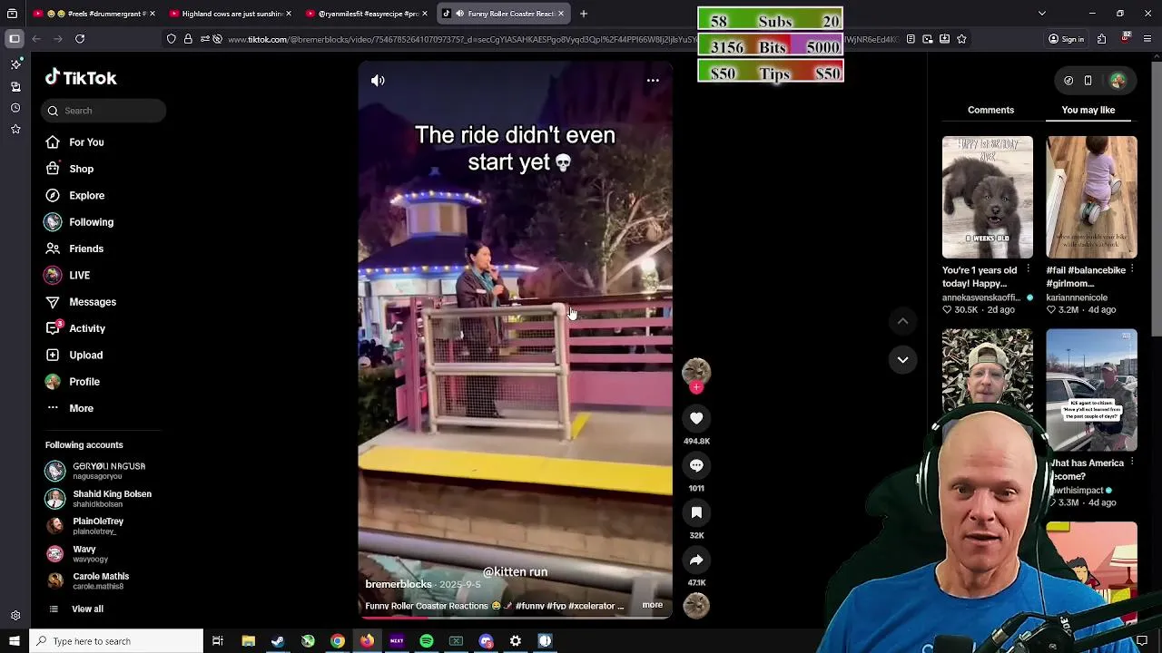Screen dimensions: 1162x653
Task: Sign in to the browser account
Action: click(1067, 39)
